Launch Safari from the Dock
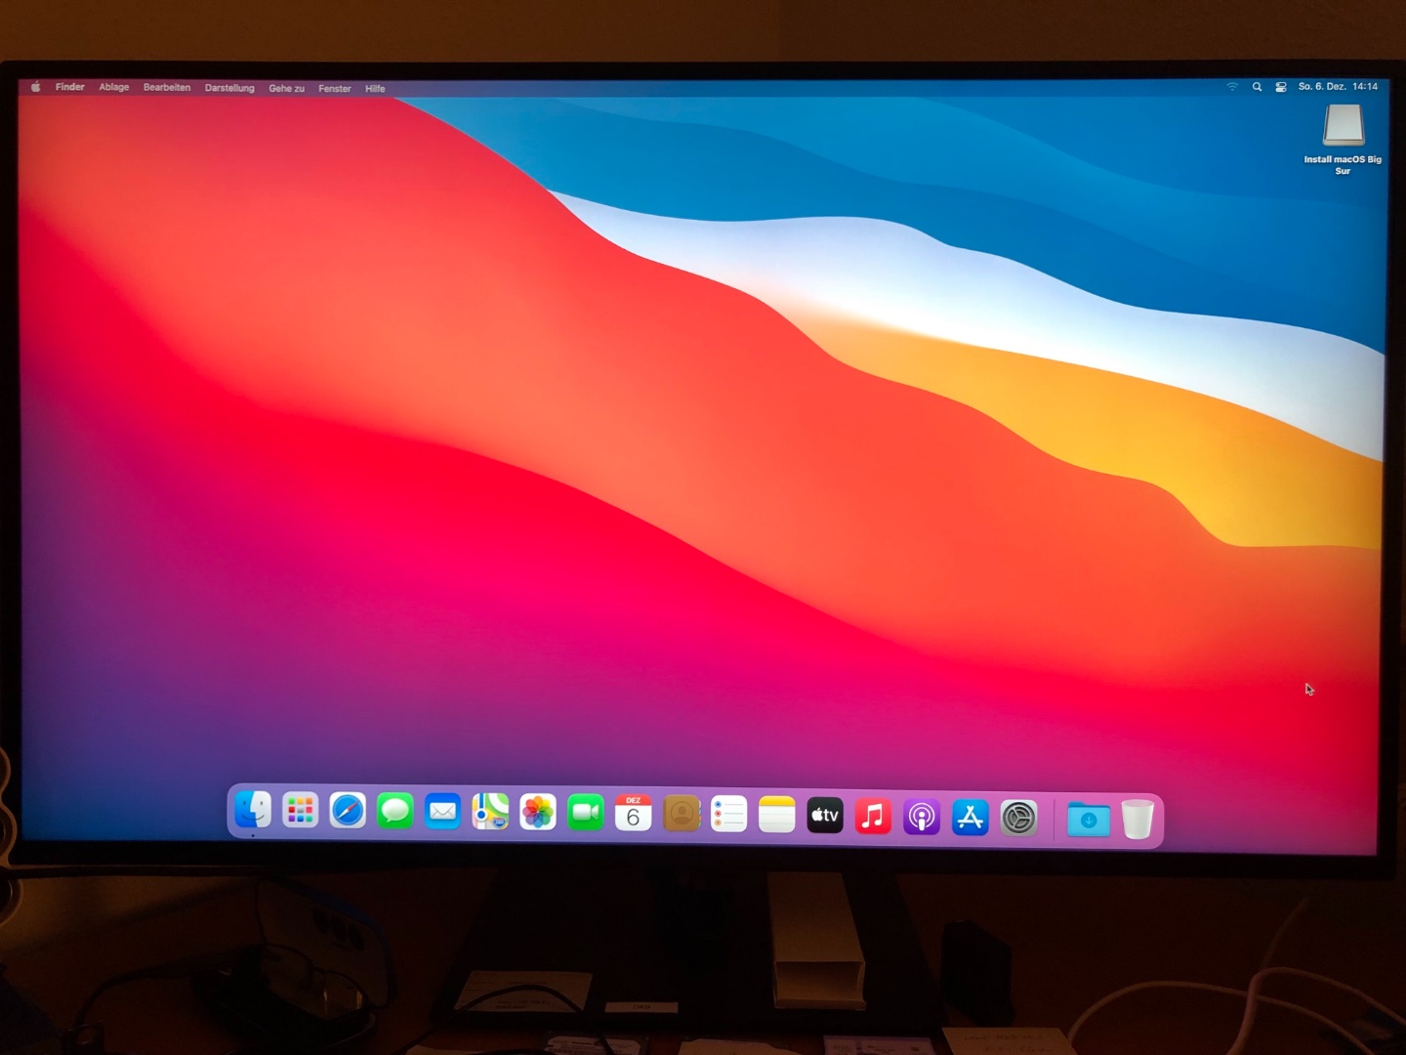 348,811
